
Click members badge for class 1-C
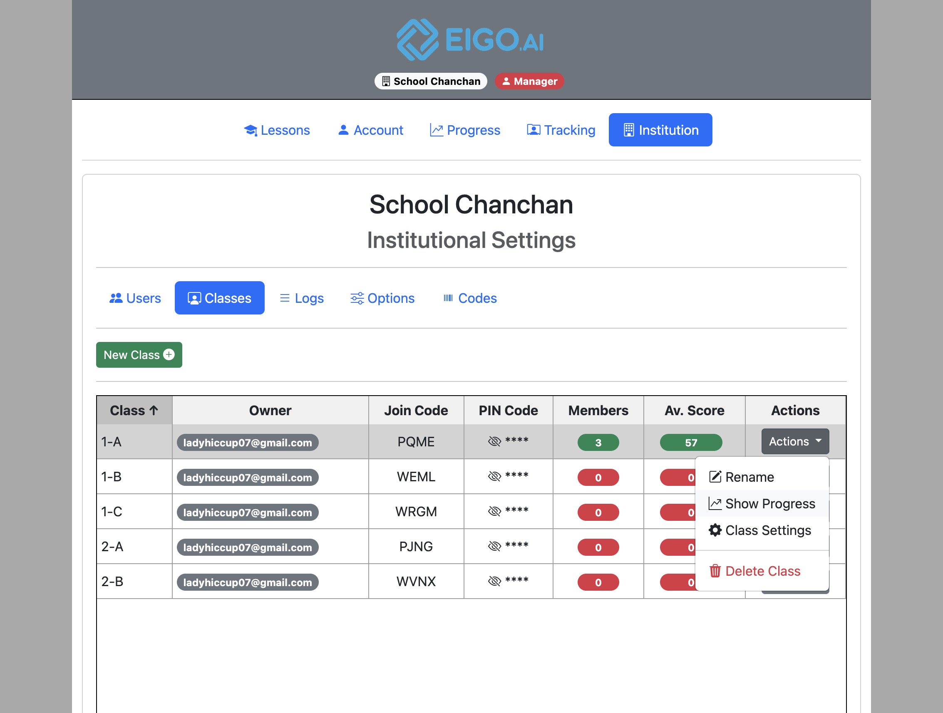pyautogui.click(x=598, y=512)
